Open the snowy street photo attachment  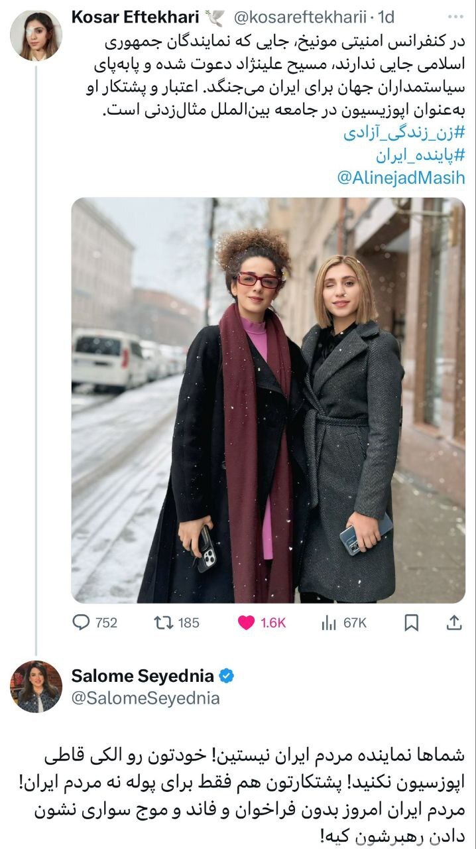click(x=268, y=399)
